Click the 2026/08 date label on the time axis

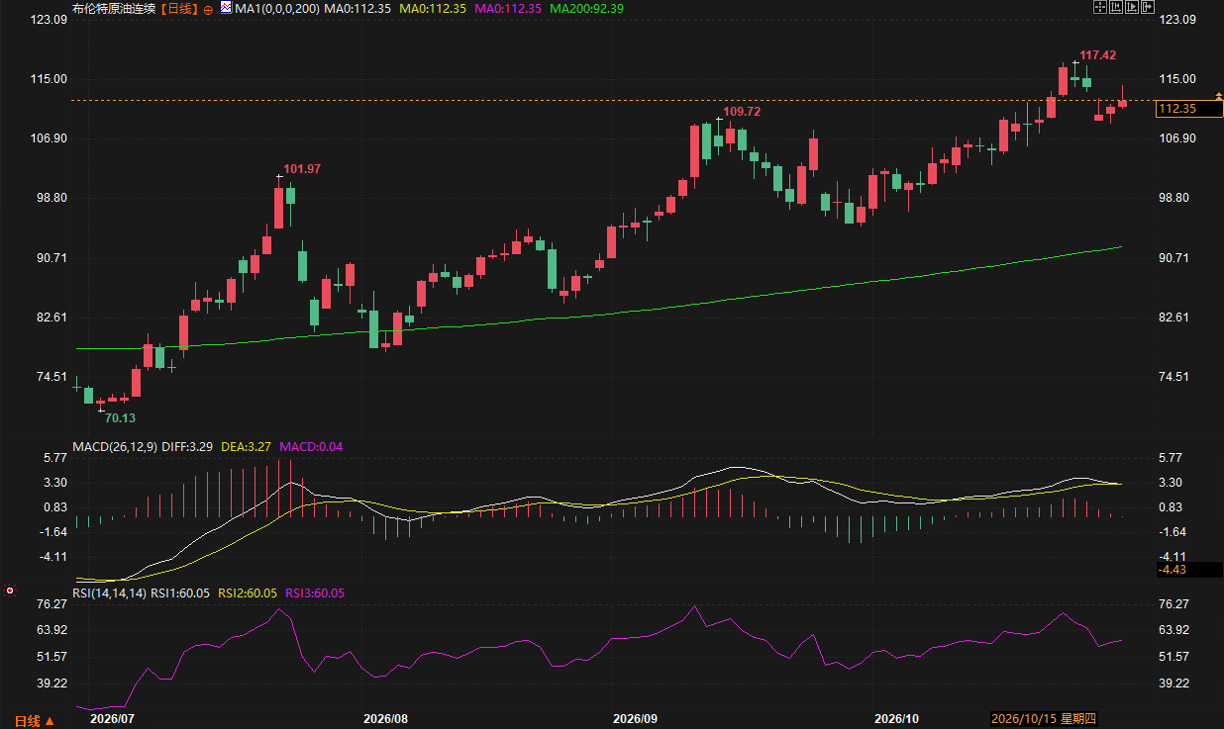[x=385, y=719]
